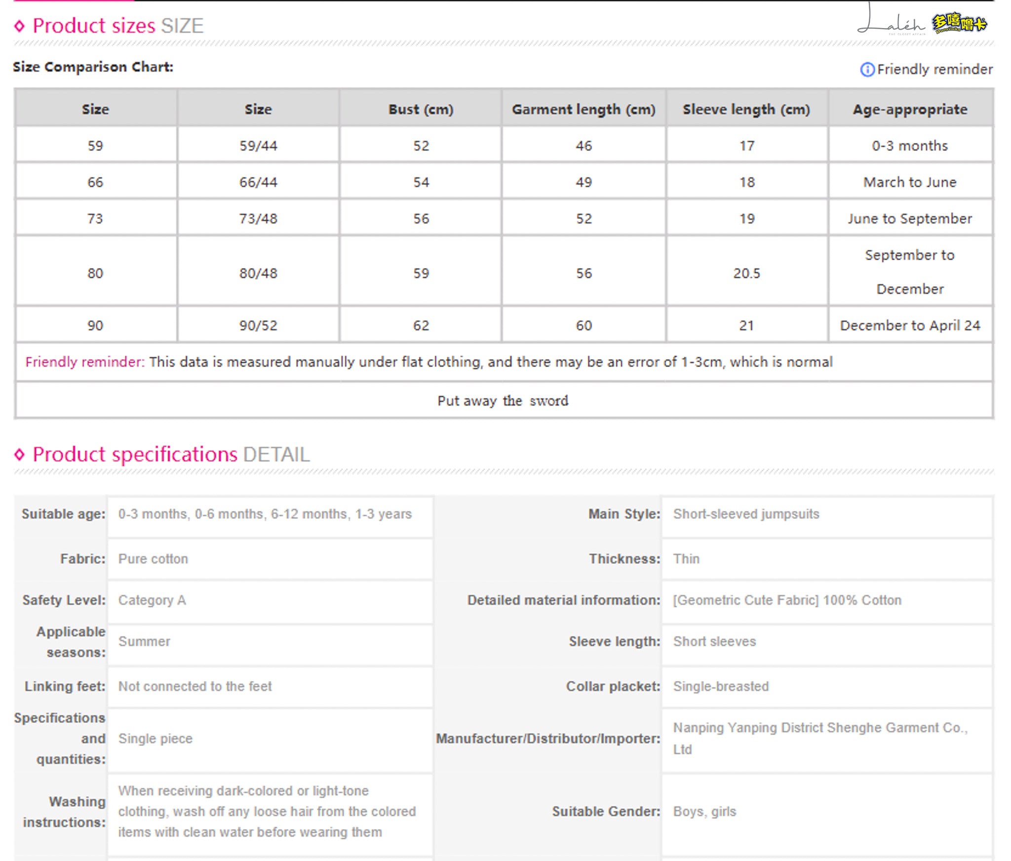
Task: Select the 'September to December' age cell
Action: pos(910,272)
